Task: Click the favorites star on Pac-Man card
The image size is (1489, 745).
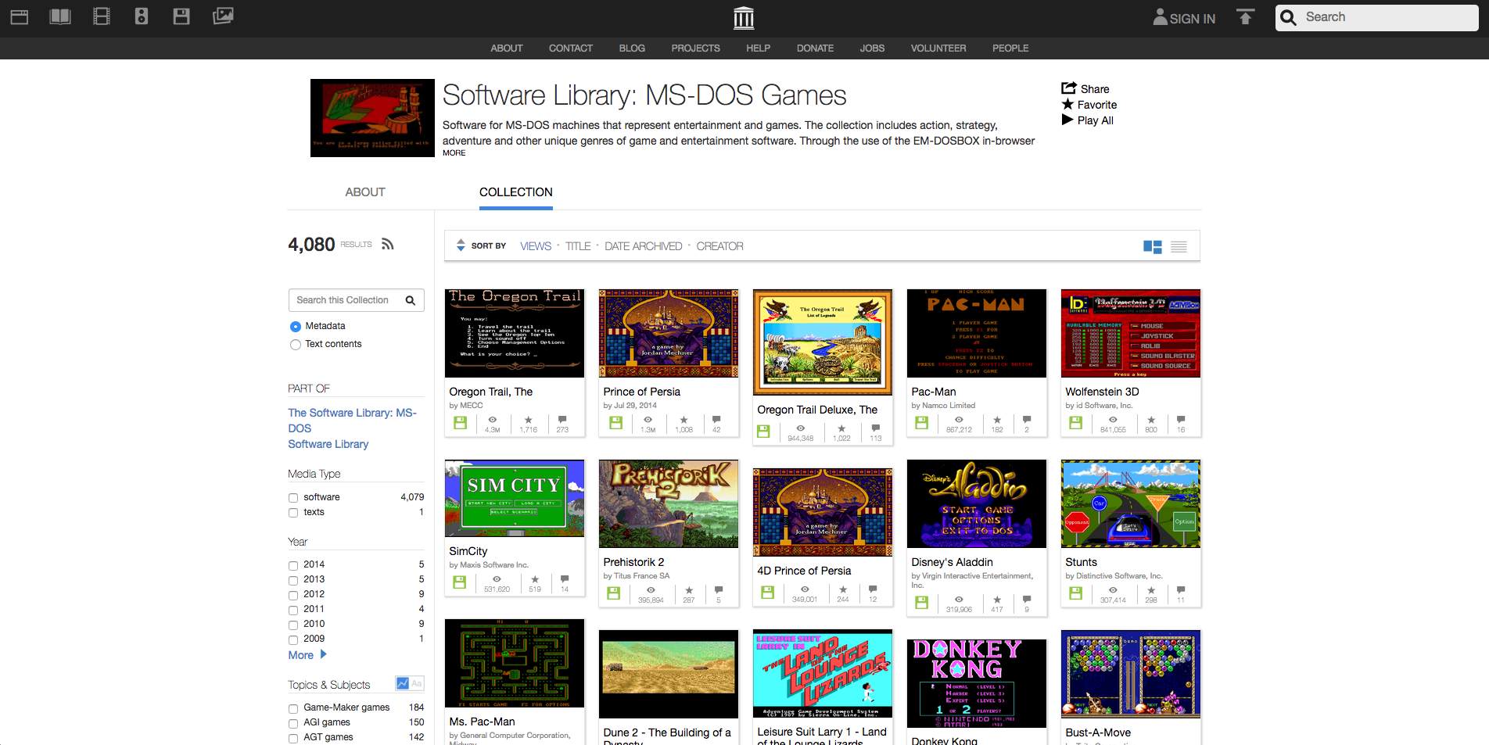Action: (x=997, y=420)
